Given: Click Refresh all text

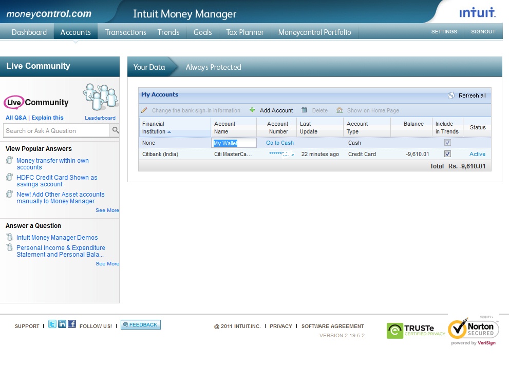Looking at the screenshot, I should (x=472, y=95).
